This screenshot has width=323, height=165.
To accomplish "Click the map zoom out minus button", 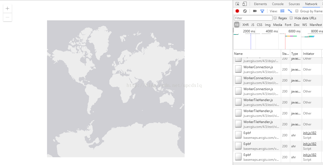I will click(x=8, y=17).
